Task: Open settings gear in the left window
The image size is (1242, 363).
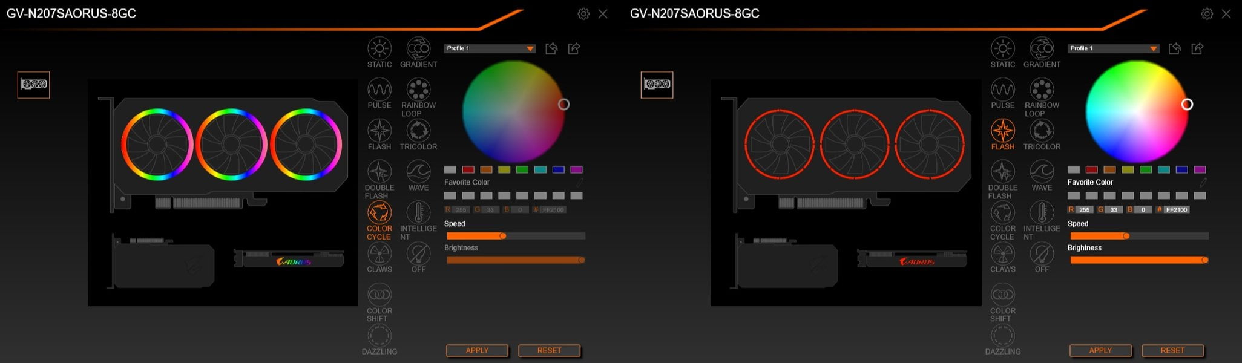Action: point(583,13)
